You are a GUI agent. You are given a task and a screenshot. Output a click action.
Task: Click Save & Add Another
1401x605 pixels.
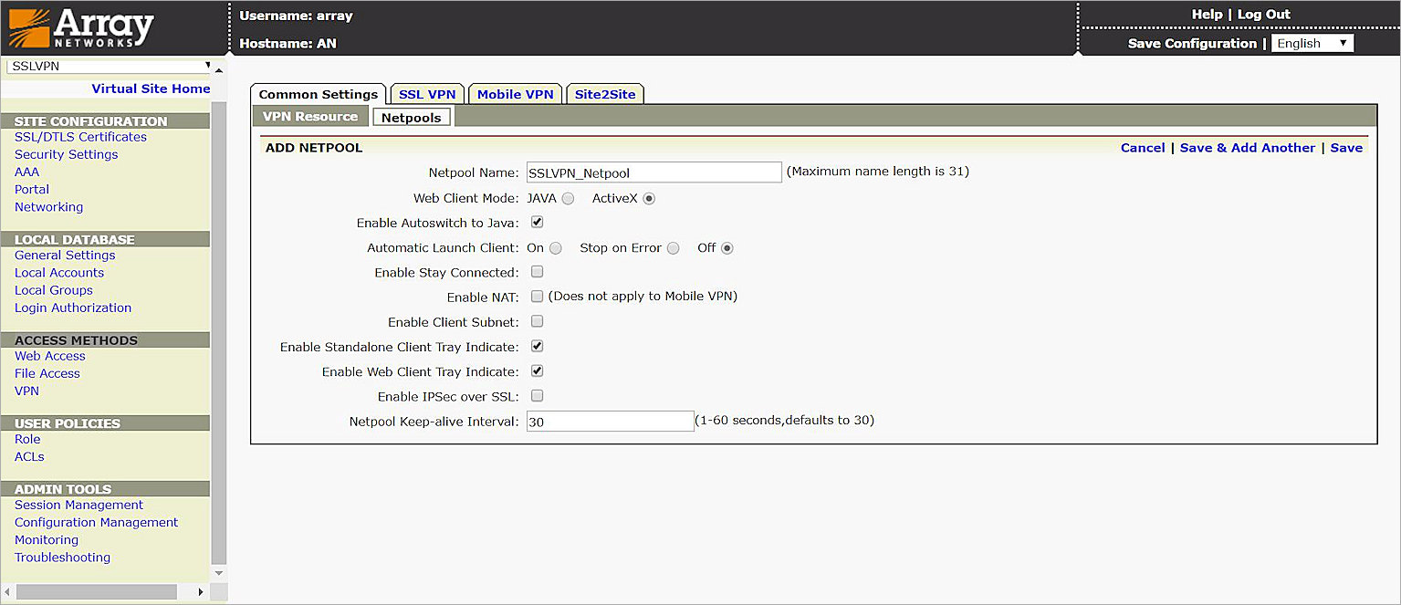click(x=1248, y=147)
